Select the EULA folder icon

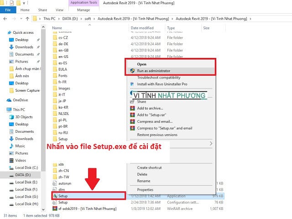tap(55, 69)
